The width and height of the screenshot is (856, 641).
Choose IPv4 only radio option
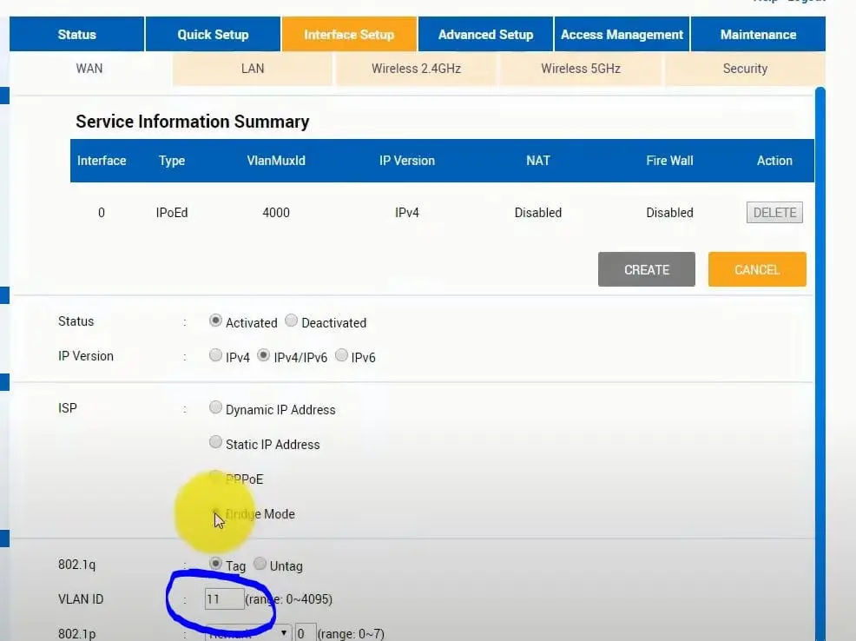[x=215, y=355]
